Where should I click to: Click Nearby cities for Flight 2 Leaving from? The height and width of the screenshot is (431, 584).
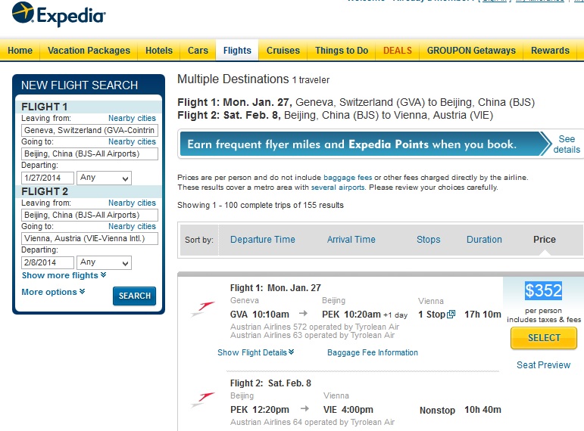tap(132, 203)
